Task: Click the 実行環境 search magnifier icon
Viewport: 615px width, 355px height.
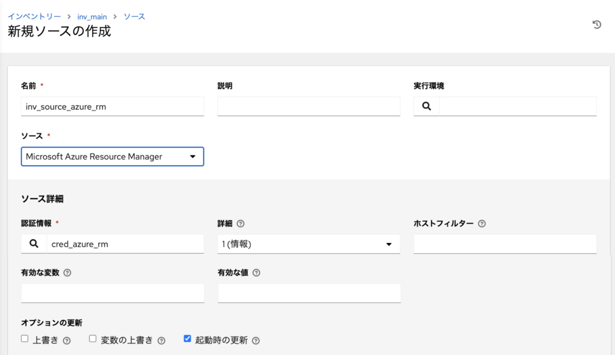Action: [x=426, y=106]
